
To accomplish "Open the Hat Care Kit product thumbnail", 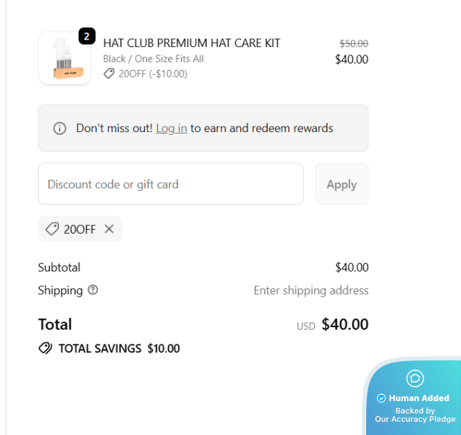I will (x=64, y=59).
